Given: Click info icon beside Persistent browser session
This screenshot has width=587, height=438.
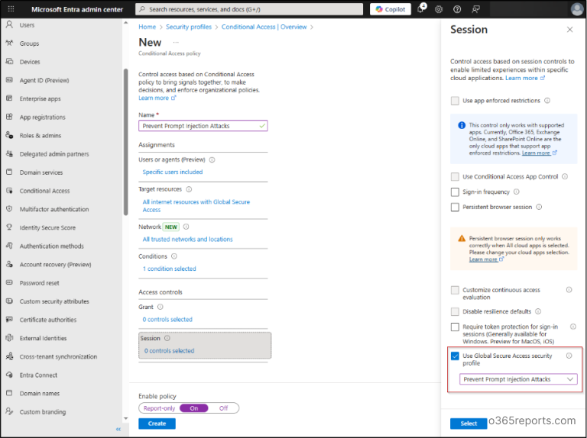Looking at the screenshot, I should [539, 207].
